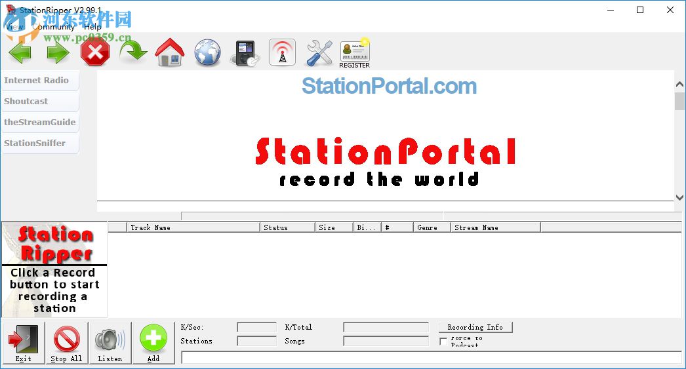Viewport: 686px width, 369px height.
Task: Click the Listen speaker button
Action: [x=110, y=343]
